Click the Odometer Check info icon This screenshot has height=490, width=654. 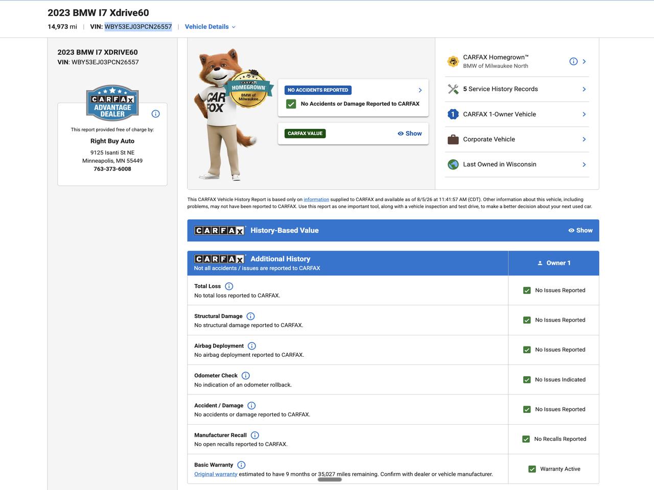[246, 376]
